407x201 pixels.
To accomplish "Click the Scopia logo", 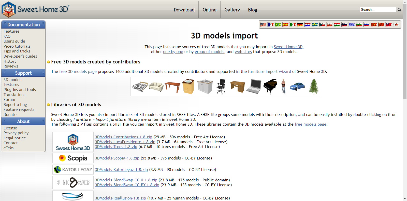I will point(73,158).
